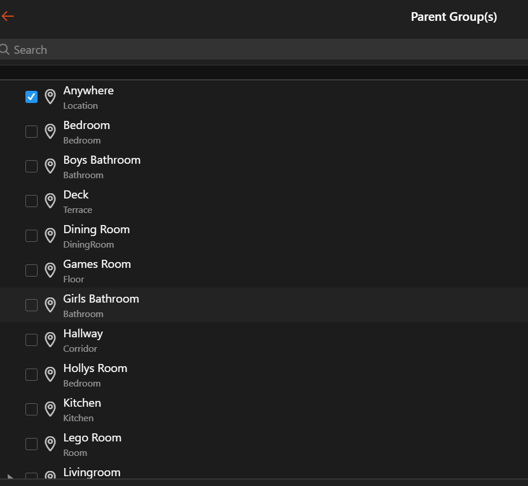Image resolution: width=528 pixels, height=486 pixels.
Task: Click the Parent Group(s) header title
Action: (x=453, y=17)
